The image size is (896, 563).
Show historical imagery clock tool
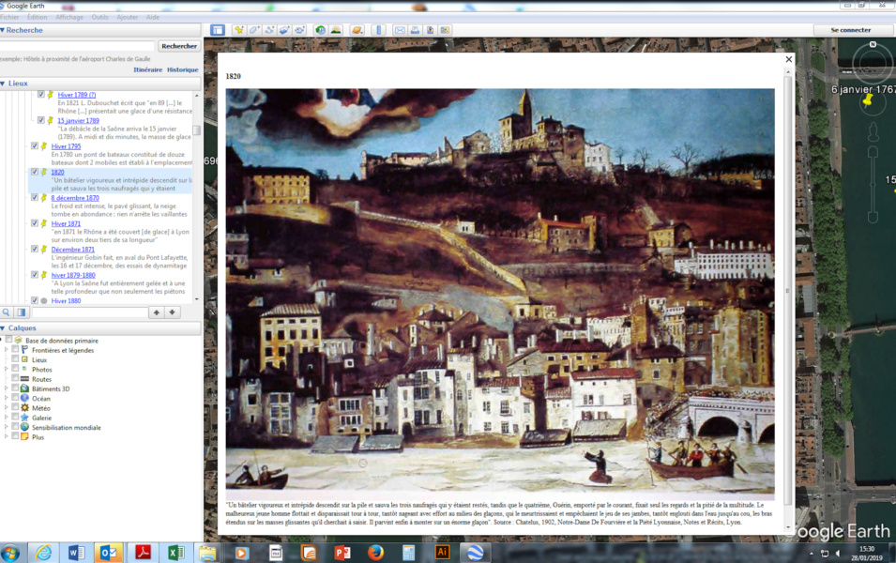tap(321, 30)
